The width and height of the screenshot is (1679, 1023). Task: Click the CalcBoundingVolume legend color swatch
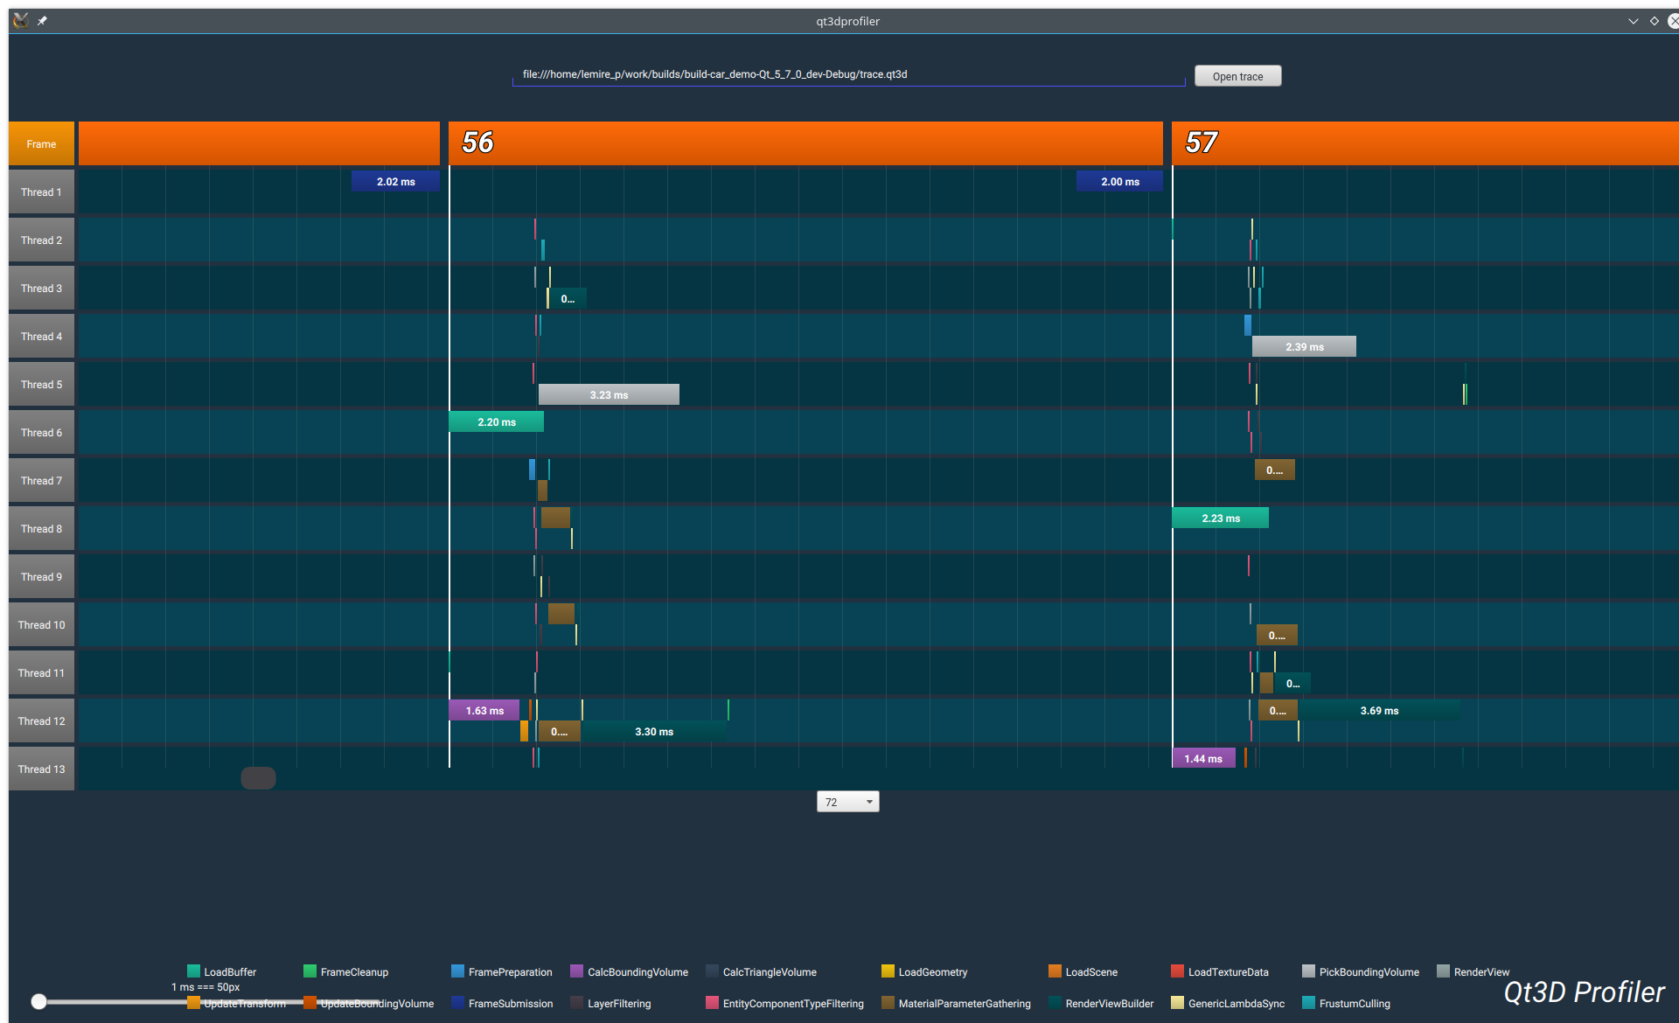[576, 971]
